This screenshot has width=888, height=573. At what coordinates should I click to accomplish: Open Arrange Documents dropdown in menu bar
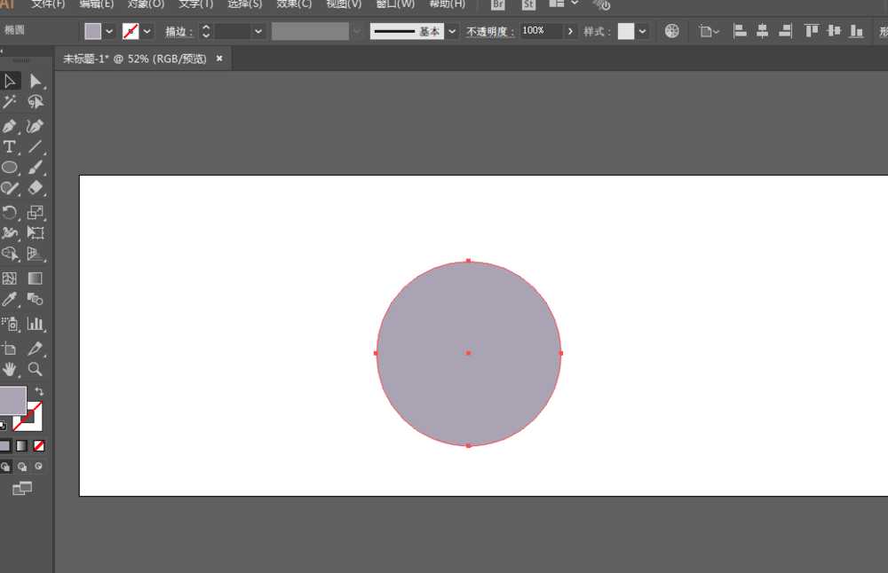[564, 4]
